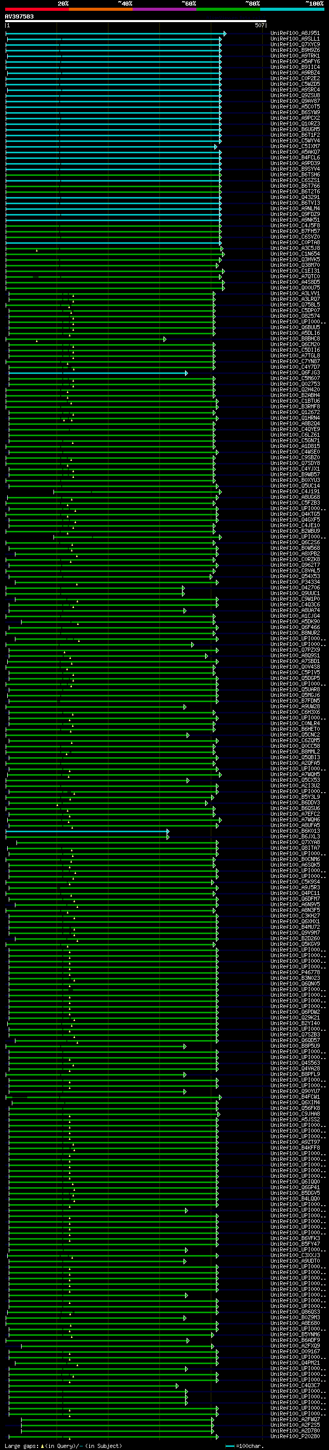The height and width of the screenshot is (1450, 329).
Task: Open hit UniRef100_C0P2E2
Action: pos(295,78)
